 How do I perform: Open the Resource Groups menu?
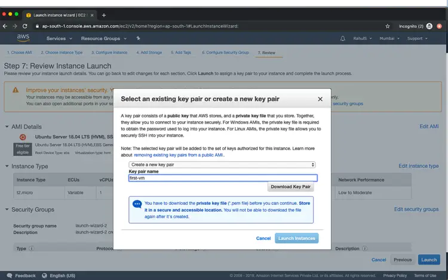coord(104,39)
